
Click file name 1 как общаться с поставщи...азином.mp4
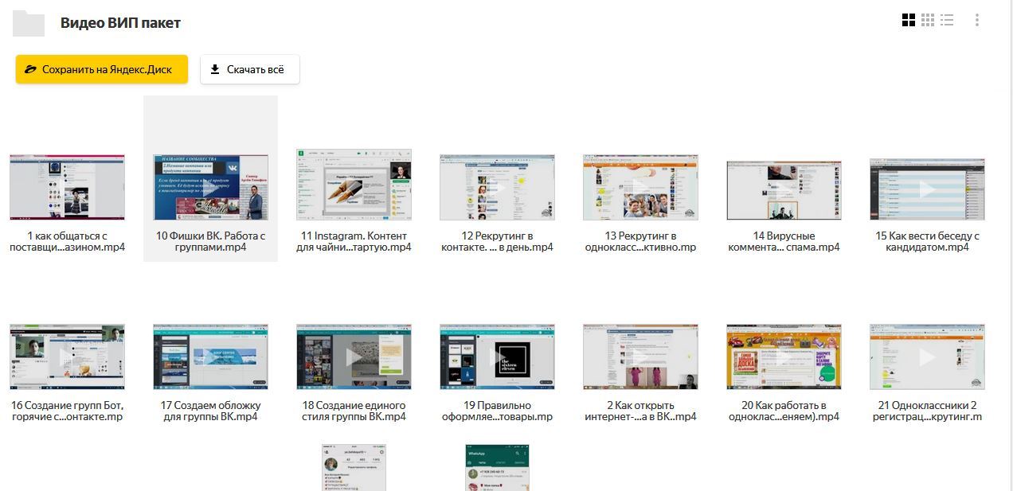pyautogui.click(x=67, y=241)
